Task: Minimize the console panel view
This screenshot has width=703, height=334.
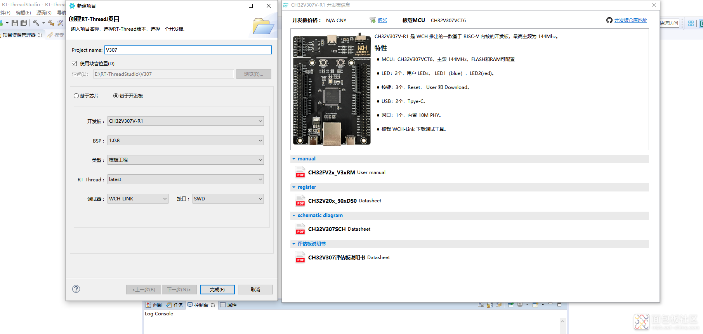Action: tap(550, 304)
